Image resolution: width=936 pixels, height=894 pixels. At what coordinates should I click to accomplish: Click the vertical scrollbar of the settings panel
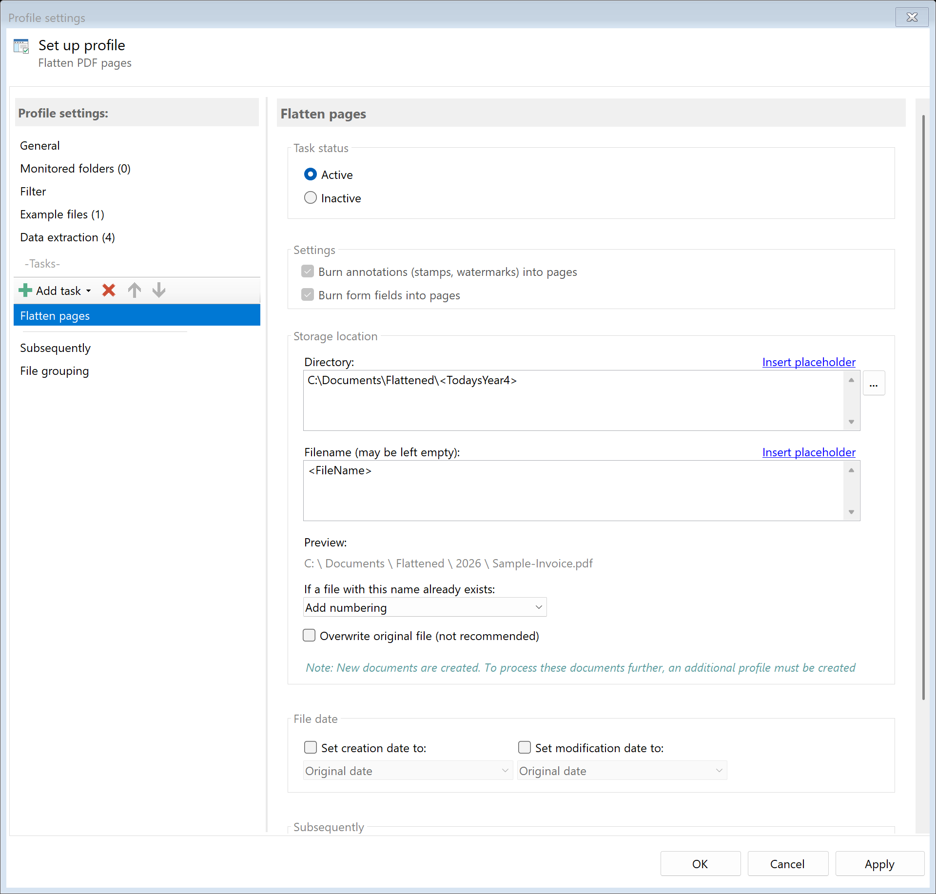tap(923, 408)
